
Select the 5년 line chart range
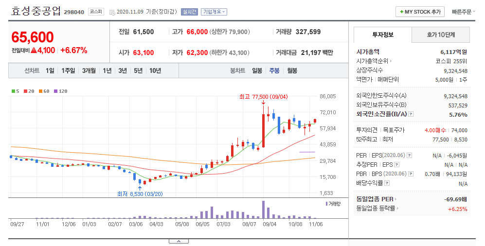click(138, 71)
